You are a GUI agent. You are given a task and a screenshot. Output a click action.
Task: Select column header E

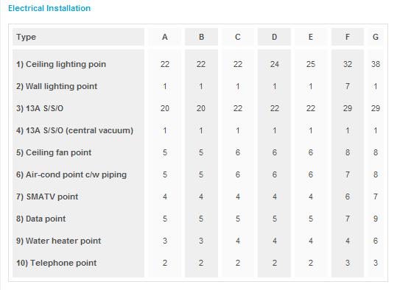(x=311, y=37)
